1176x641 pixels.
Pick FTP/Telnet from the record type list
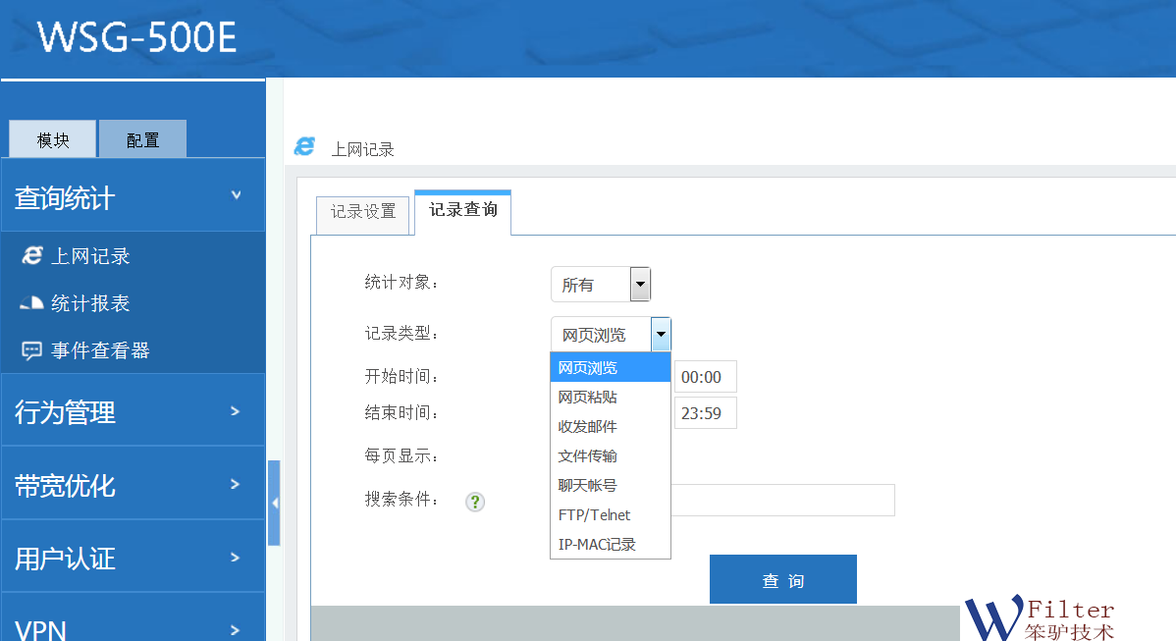click(594, 515)
